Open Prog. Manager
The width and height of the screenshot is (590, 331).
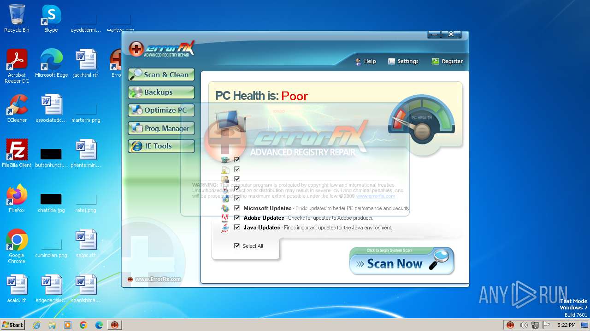tap(161, 128)
